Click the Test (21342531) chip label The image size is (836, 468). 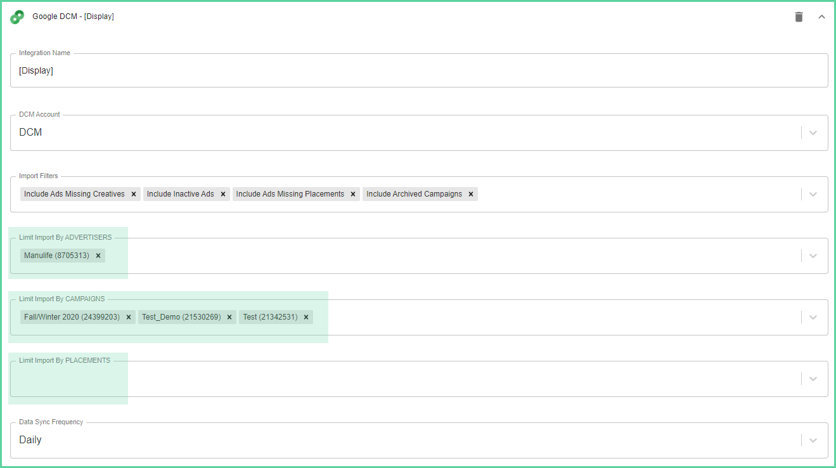tap(270, 317)
